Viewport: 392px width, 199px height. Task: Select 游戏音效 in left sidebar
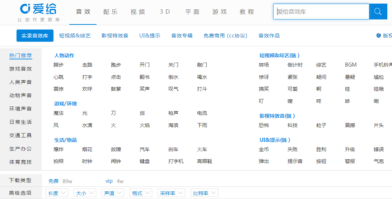pyautogui.click(x=20, y=69)
